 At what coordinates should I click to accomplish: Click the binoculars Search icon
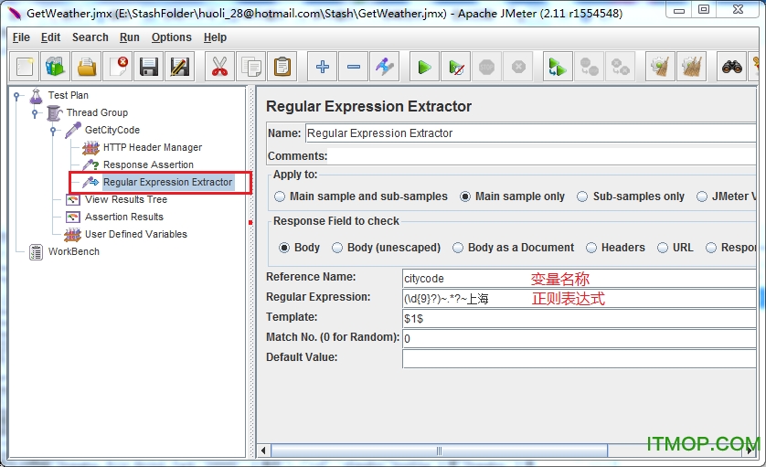coord(731,67)
